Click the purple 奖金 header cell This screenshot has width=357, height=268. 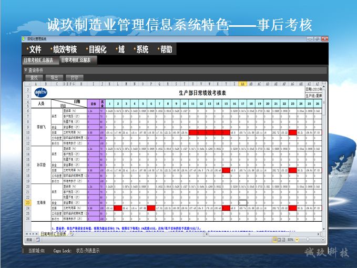tap(103, 104)
